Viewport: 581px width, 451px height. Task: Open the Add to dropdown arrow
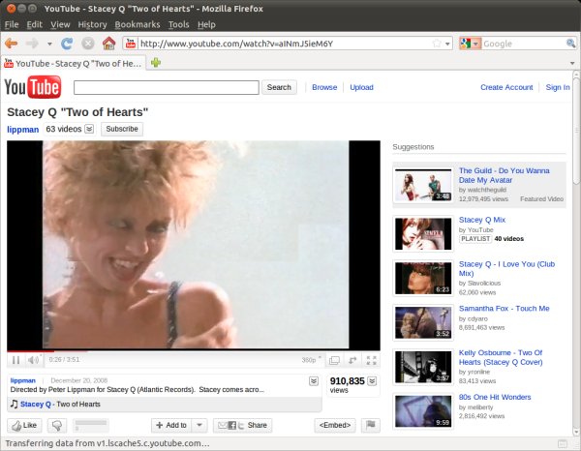click(x=199, y=425)
